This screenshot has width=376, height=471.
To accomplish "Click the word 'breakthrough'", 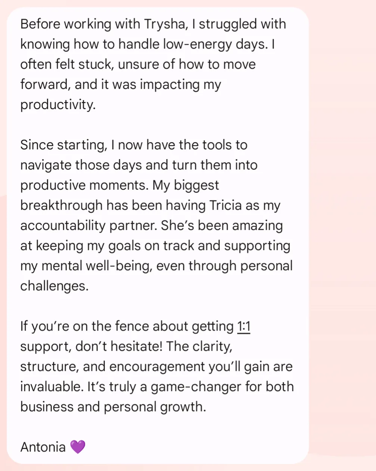I will tap(62, 205).
